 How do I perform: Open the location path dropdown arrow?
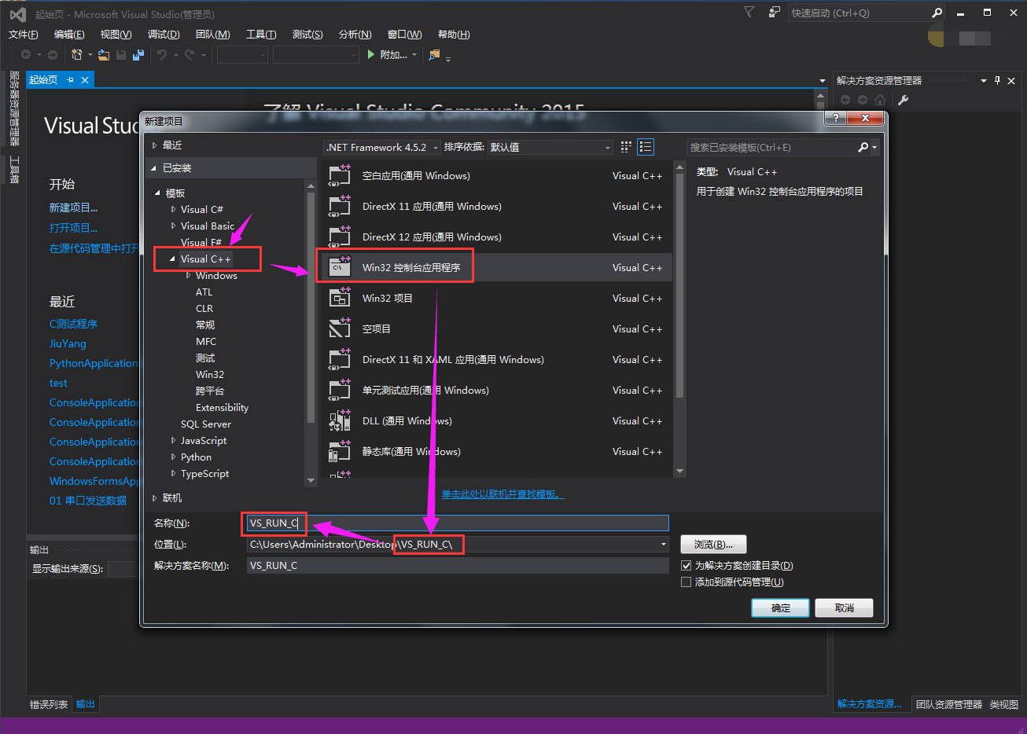click(663, 544)
